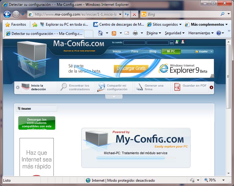
Task: Go back with the browser Back arrow
Action: [x=7, y=14]
